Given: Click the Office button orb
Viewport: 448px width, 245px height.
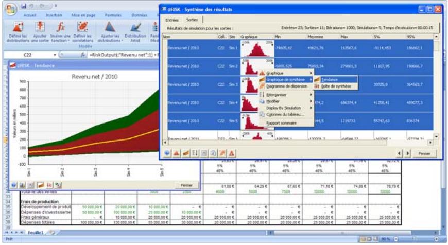Looking at the screenshot, I should 9,9.
